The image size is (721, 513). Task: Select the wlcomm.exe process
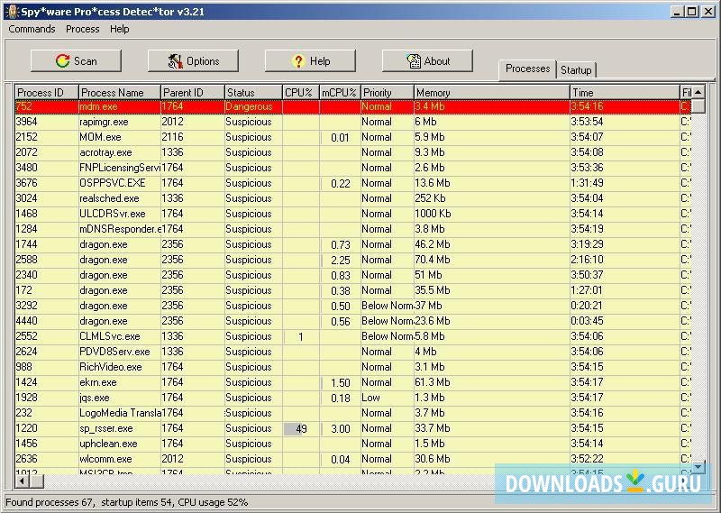point(353,459)
